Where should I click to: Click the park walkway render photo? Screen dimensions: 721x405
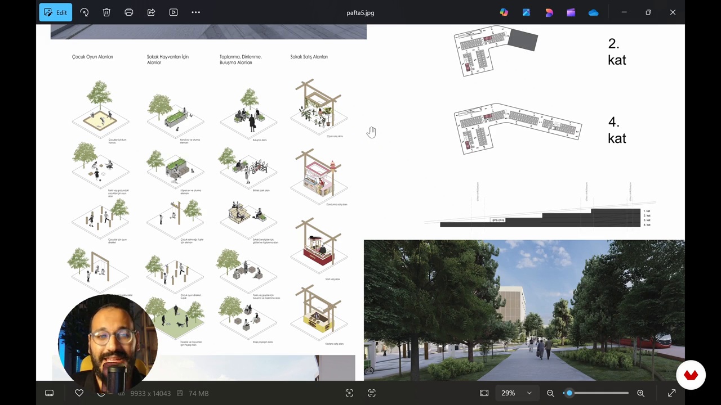pos(524,310)
